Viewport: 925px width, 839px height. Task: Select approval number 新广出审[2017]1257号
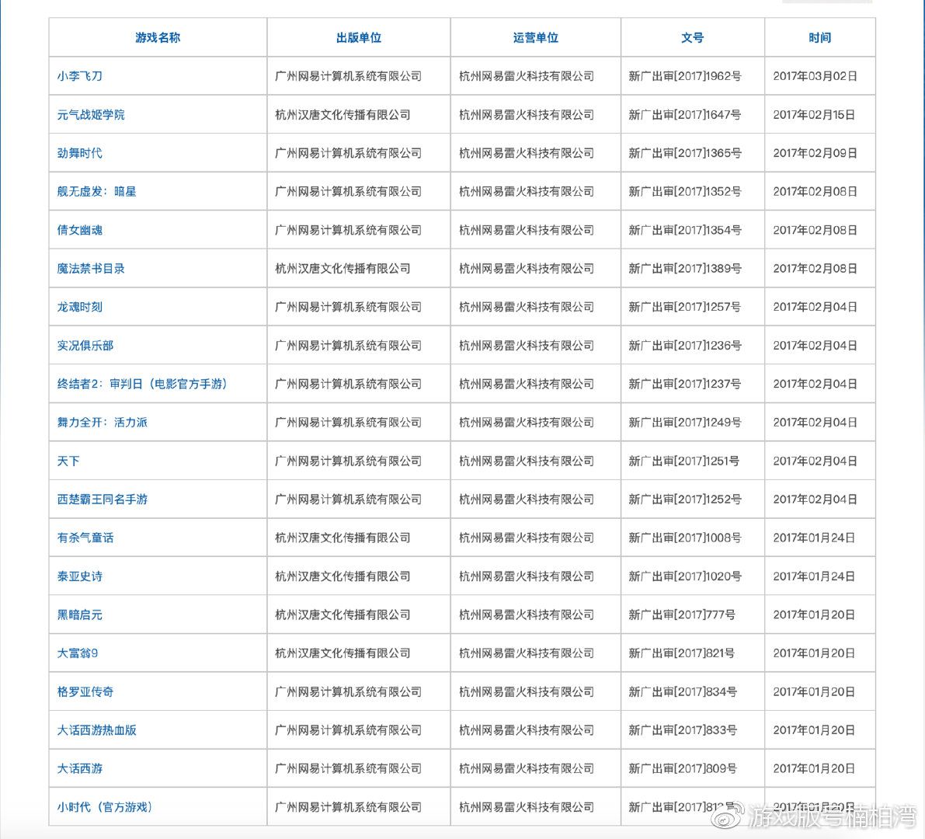[685, 307]
